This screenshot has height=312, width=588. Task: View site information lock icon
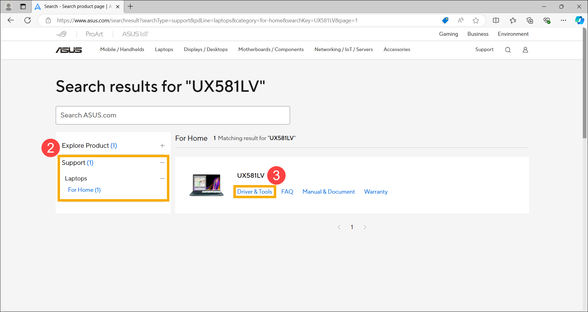[48, 20]
